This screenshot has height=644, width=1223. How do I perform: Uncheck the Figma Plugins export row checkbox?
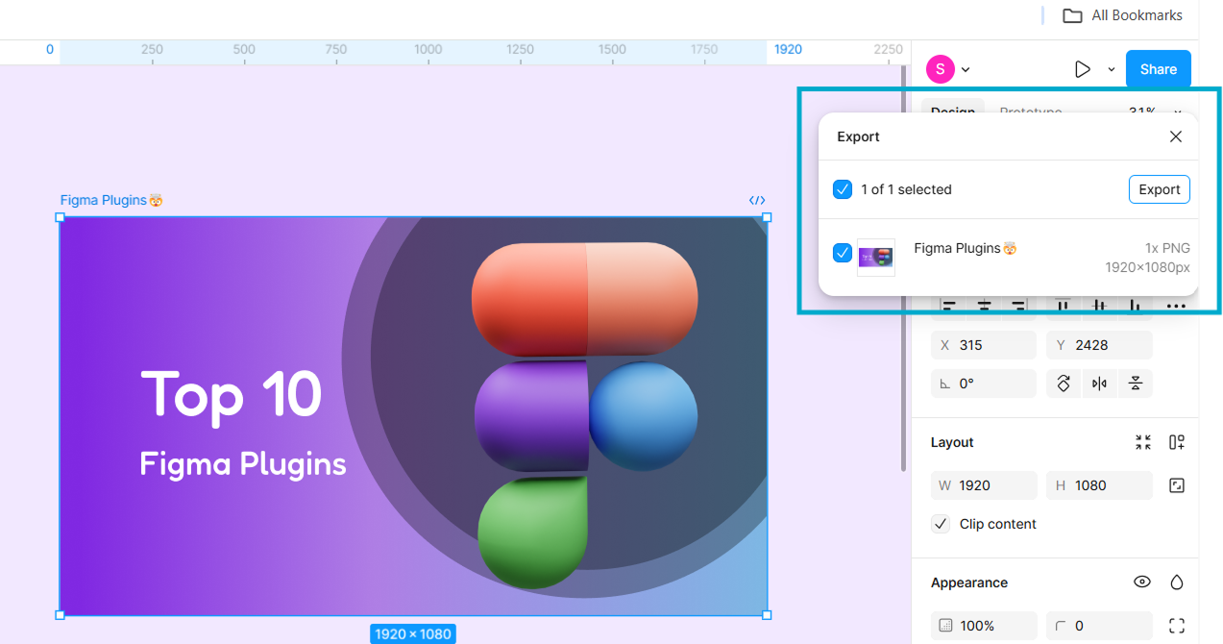point(843,253)
